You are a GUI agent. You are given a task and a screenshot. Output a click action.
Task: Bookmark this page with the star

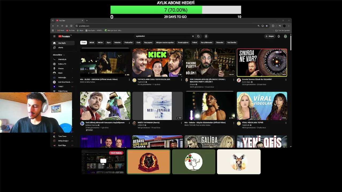pos(267,26)
